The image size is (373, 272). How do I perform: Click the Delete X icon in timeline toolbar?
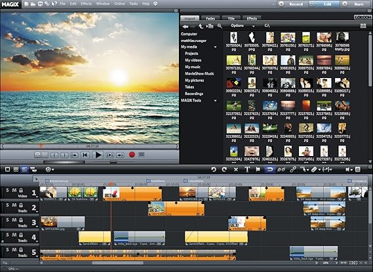point(236,169)
